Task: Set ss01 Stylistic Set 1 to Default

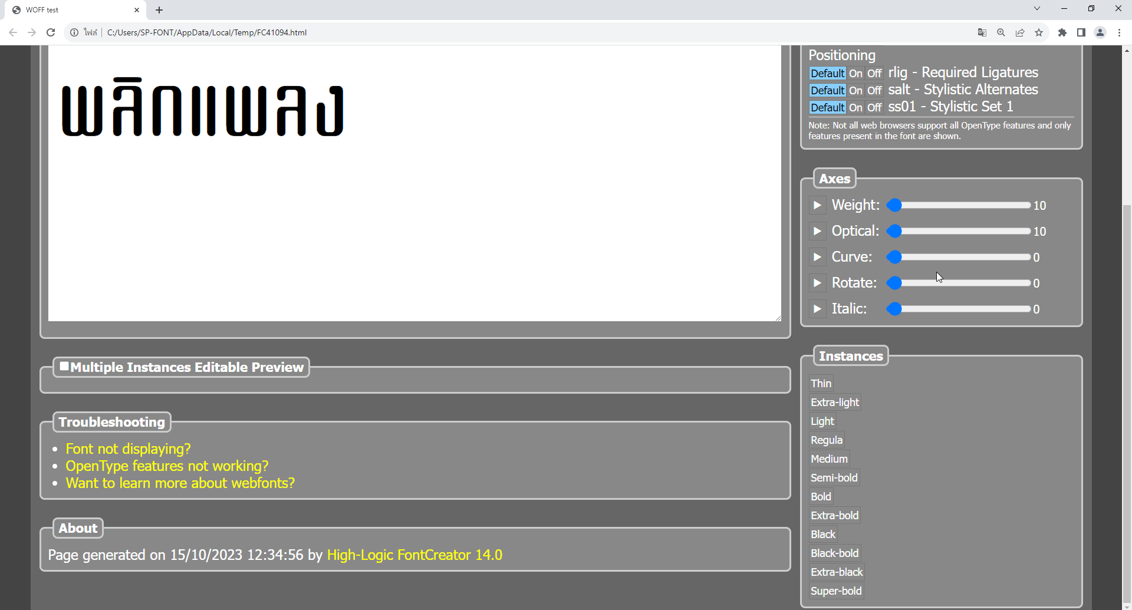Action: [827, 107]
